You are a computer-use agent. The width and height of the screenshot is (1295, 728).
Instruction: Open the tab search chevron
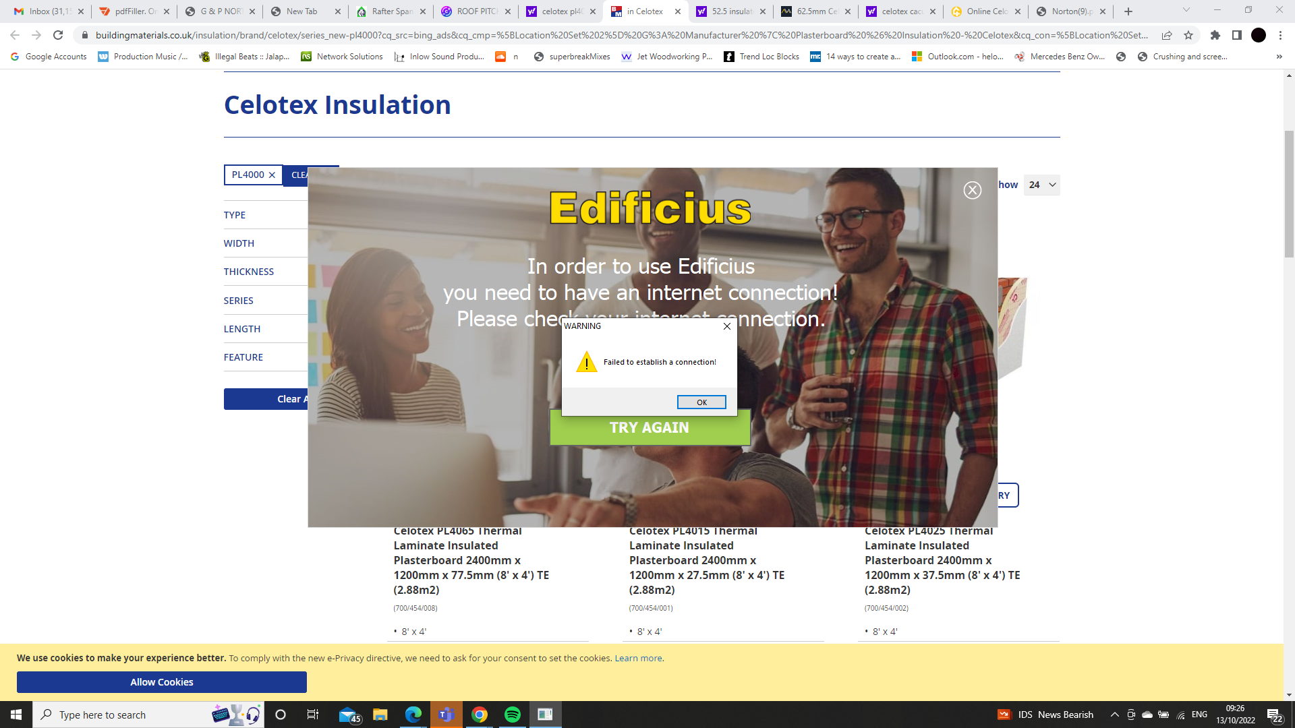(x=1186, y=10)
